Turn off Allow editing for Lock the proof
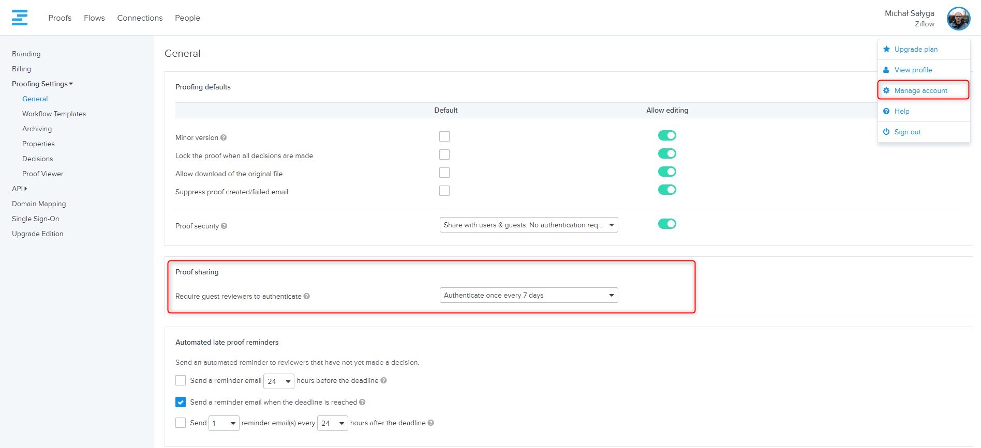Viewport: 981px width, 448px height. (667, 153)
